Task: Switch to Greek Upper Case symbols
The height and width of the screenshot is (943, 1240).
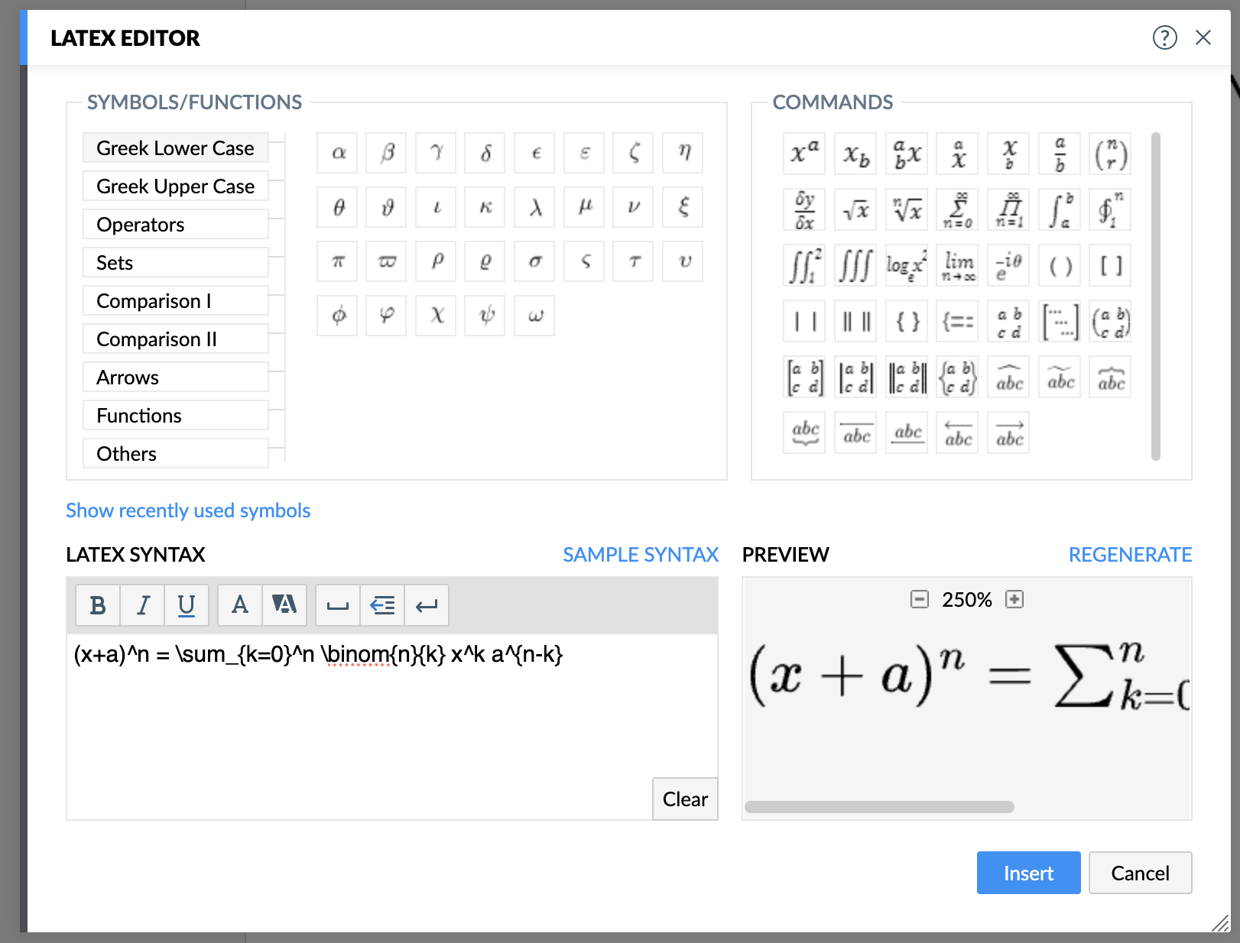Action: [175, 186]
